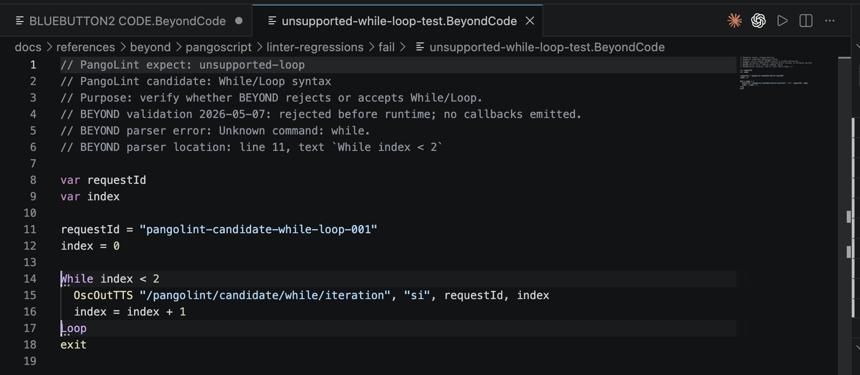Screen dimensions: 860x375
Task: Click line number 1 in gutter
Action: tap(33, 65)
